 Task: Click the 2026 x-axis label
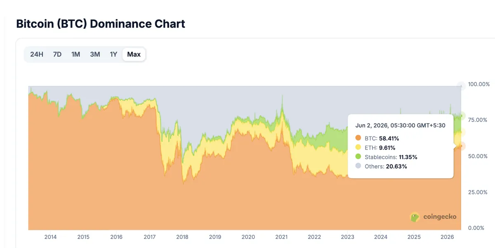click(x=447, y=237)
